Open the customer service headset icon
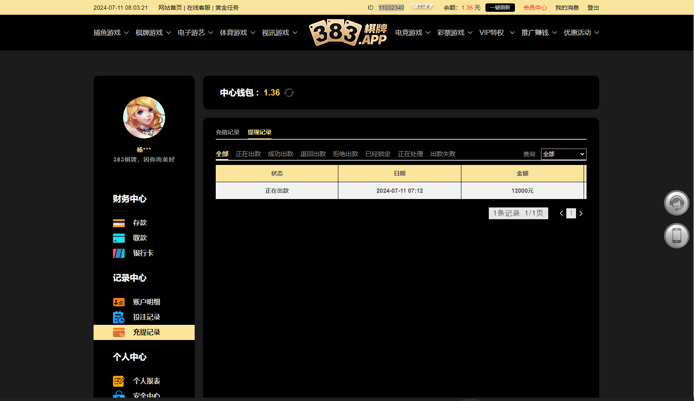The height and width of the screenshot is (401, 694). click(676, 203)
